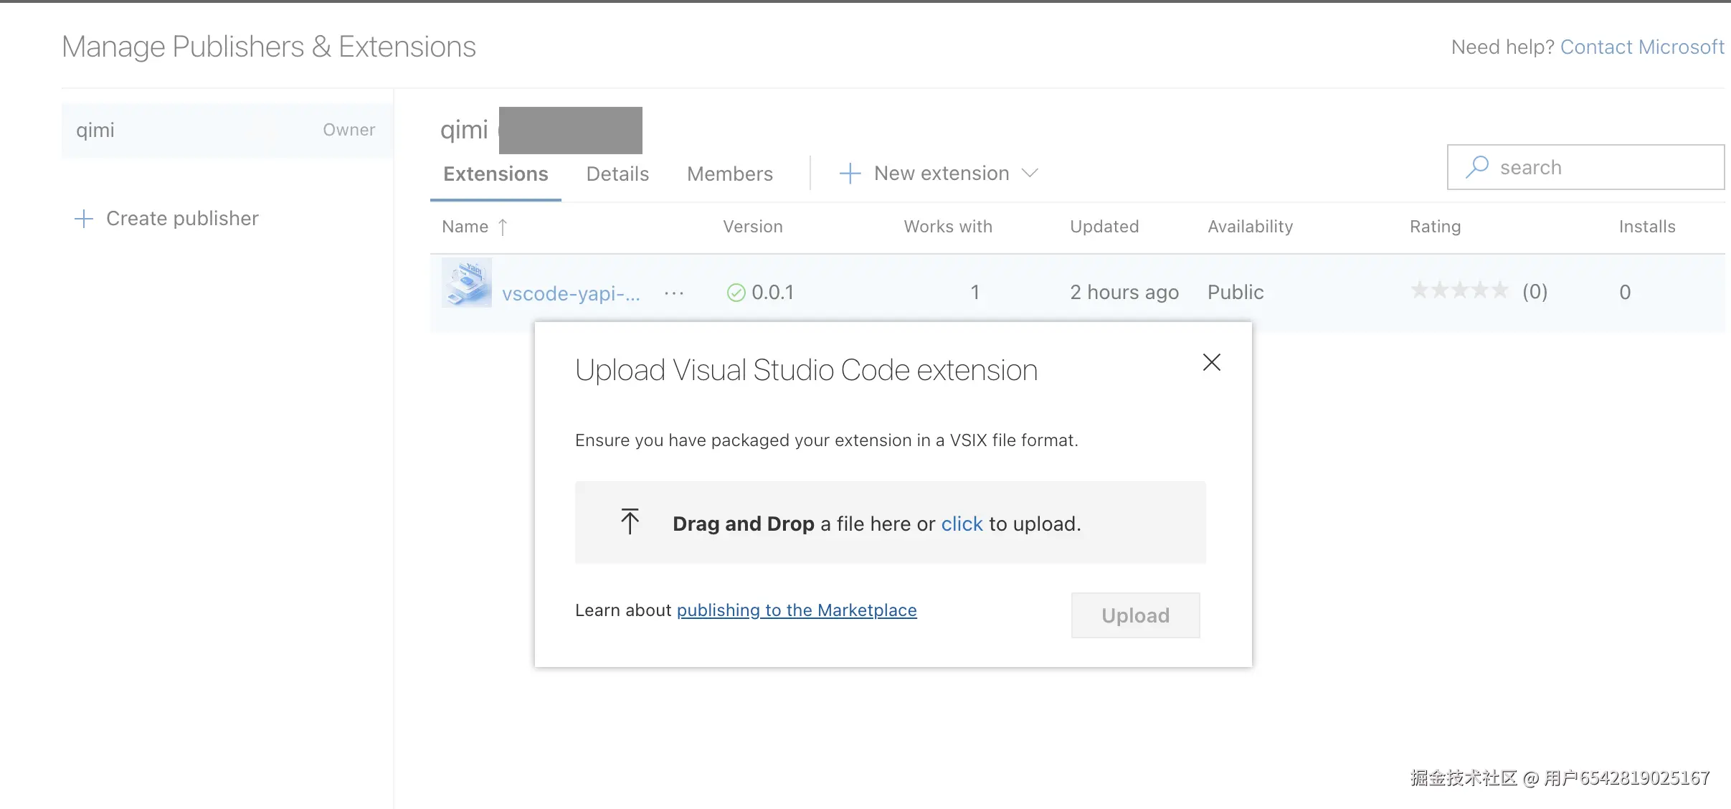Toggle the Name column sort arrow
The width and height of the screenshot is (1731, 809).
pos(503,227)
